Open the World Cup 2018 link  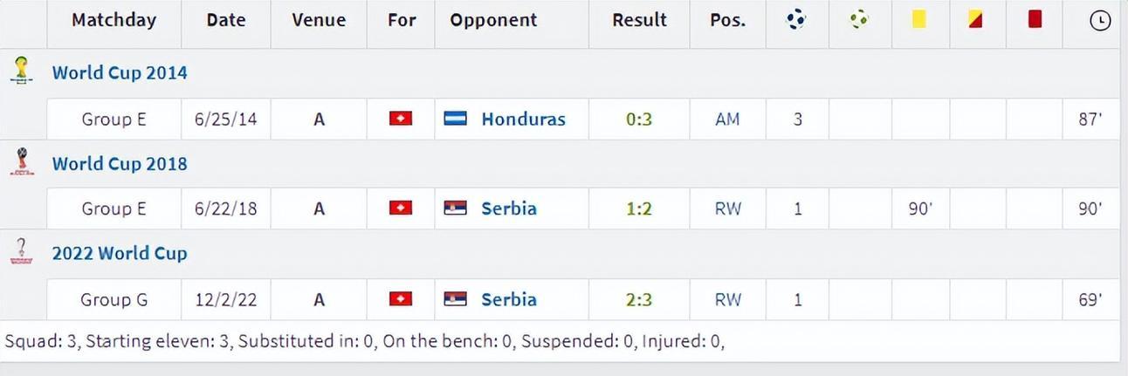120,164
